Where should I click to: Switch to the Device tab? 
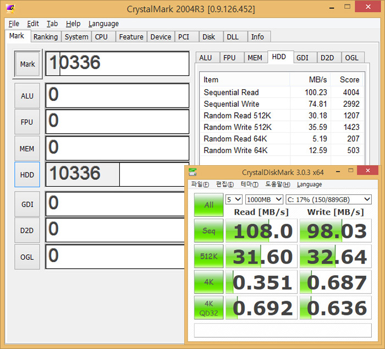tap(161, 37)
